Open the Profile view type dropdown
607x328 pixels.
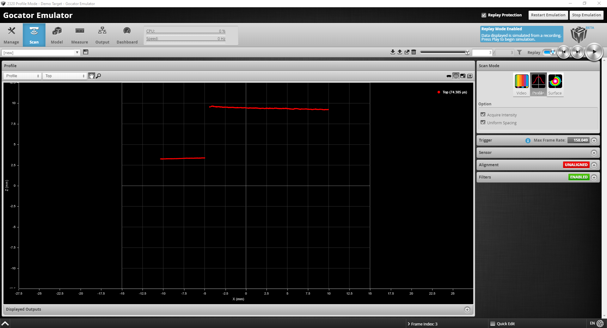pyautogui.click(x=22, y=76)
